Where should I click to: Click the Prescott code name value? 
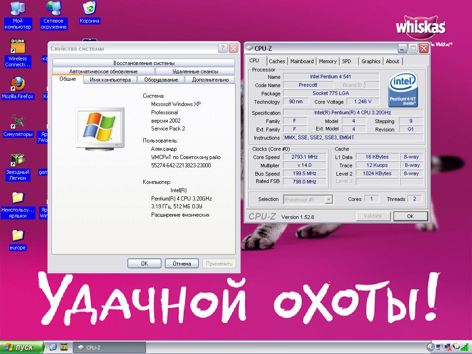pos(308,85)
